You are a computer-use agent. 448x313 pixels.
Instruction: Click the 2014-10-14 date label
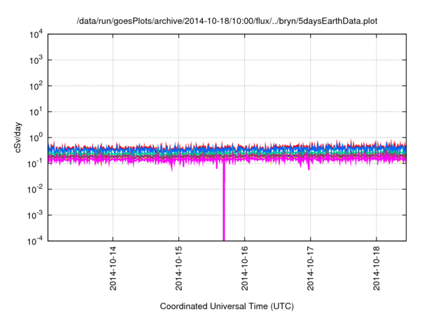click(x=113, y=268)
